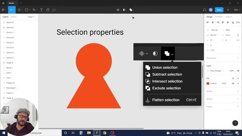
Task: Open the Pen tool dropdown arrow
Action: tap(37, 10)
